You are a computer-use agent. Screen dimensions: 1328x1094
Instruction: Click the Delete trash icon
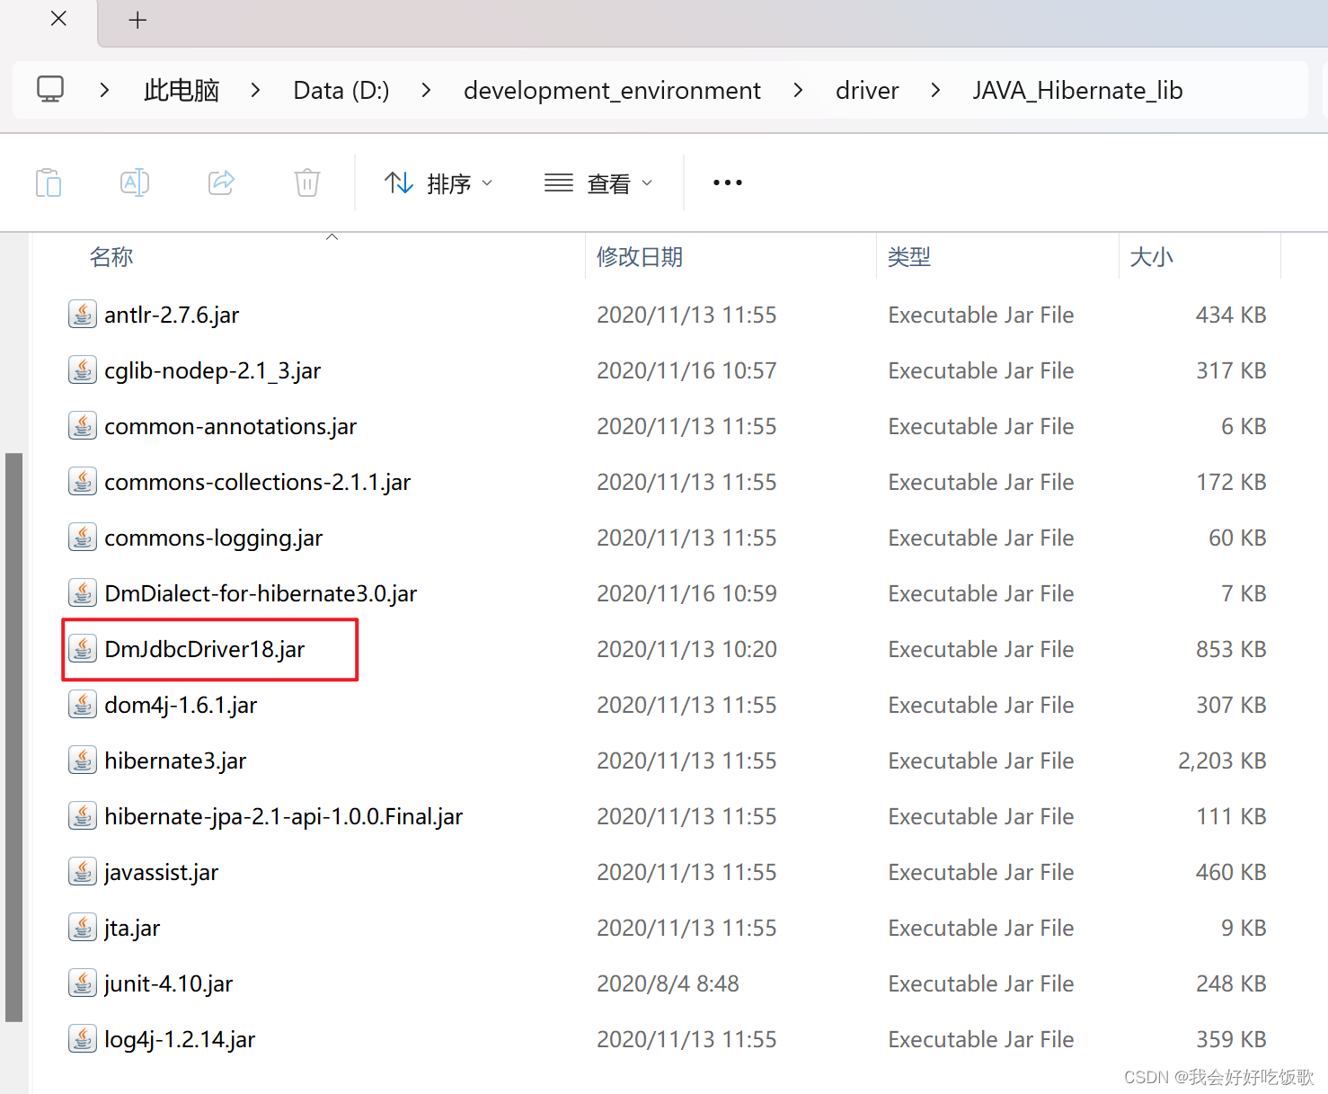[307, 182]
